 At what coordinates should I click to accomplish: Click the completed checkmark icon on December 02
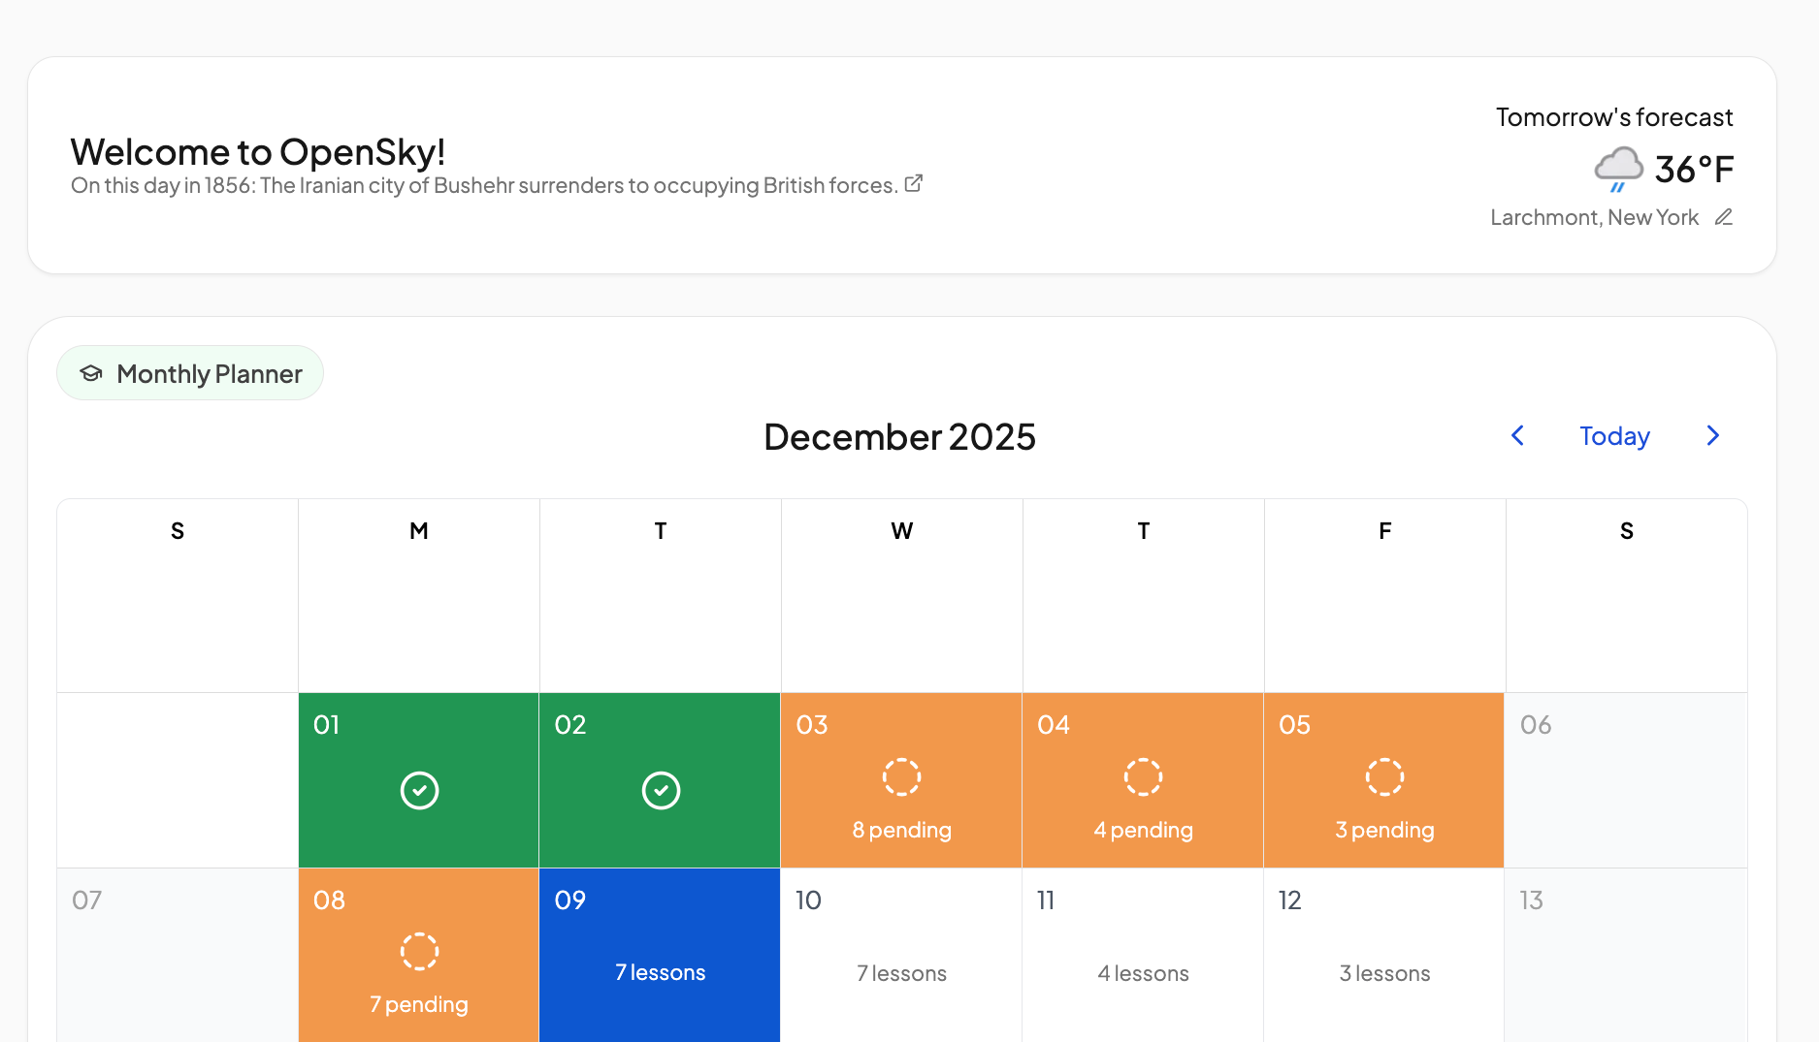661,791
